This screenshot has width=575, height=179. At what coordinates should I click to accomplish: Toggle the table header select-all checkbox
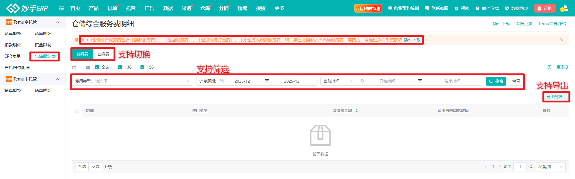pos(77,111)
